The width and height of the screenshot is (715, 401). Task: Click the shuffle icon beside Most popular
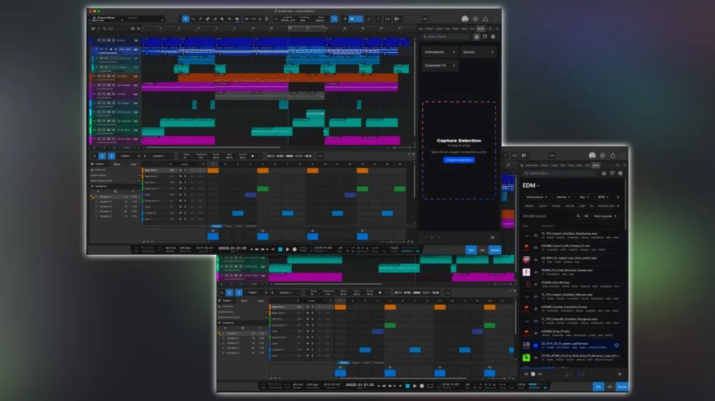pyautogui.click(x=586, y=216)
